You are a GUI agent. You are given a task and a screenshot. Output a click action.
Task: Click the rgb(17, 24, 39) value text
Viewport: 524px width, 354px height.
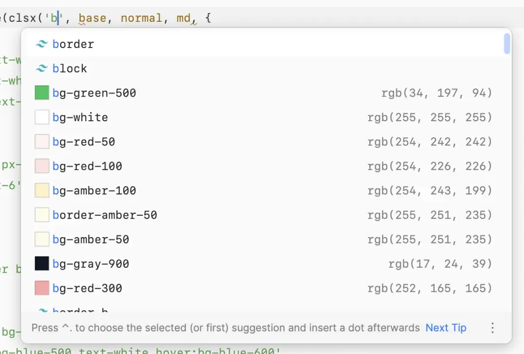[x=440, y=264]
